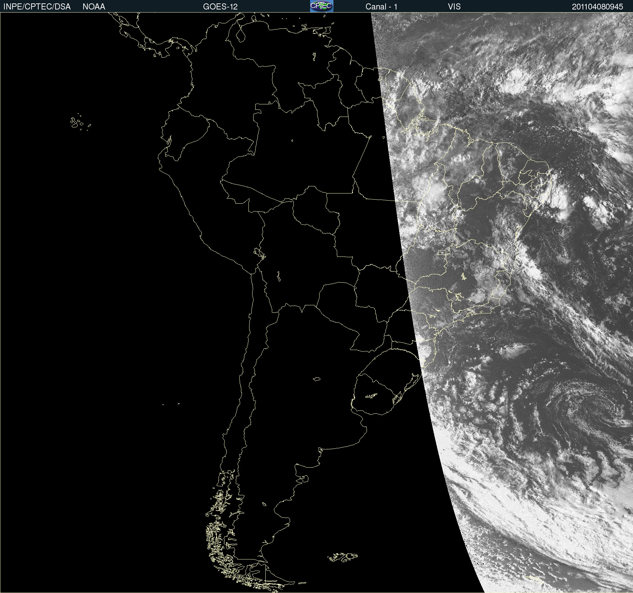Click the VIS channel label

[x=454, y=7]
